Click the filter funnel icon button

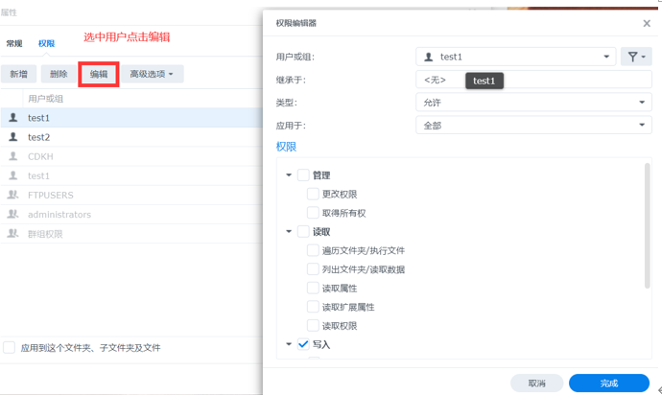tap(636, 58)
